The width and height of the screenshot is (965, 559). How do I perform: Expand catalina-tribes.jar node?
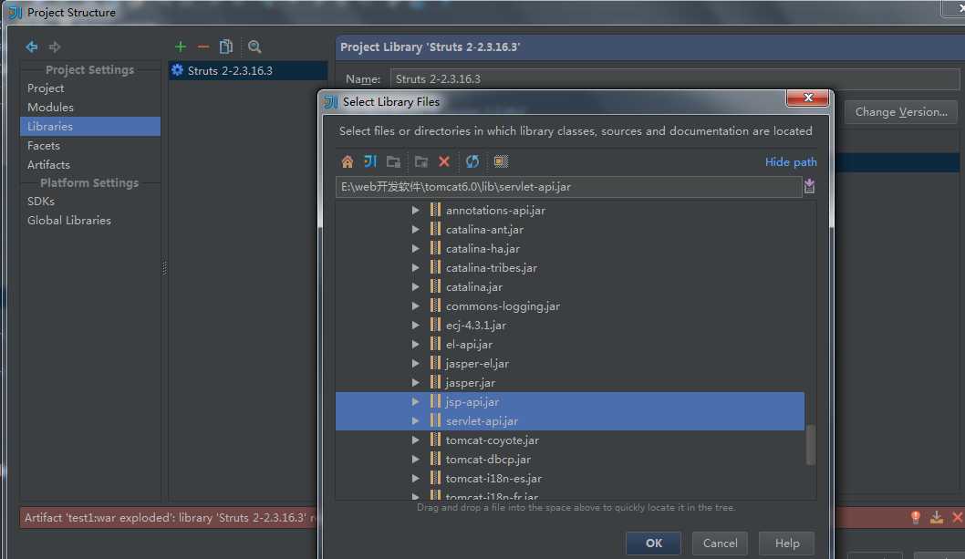416,268
